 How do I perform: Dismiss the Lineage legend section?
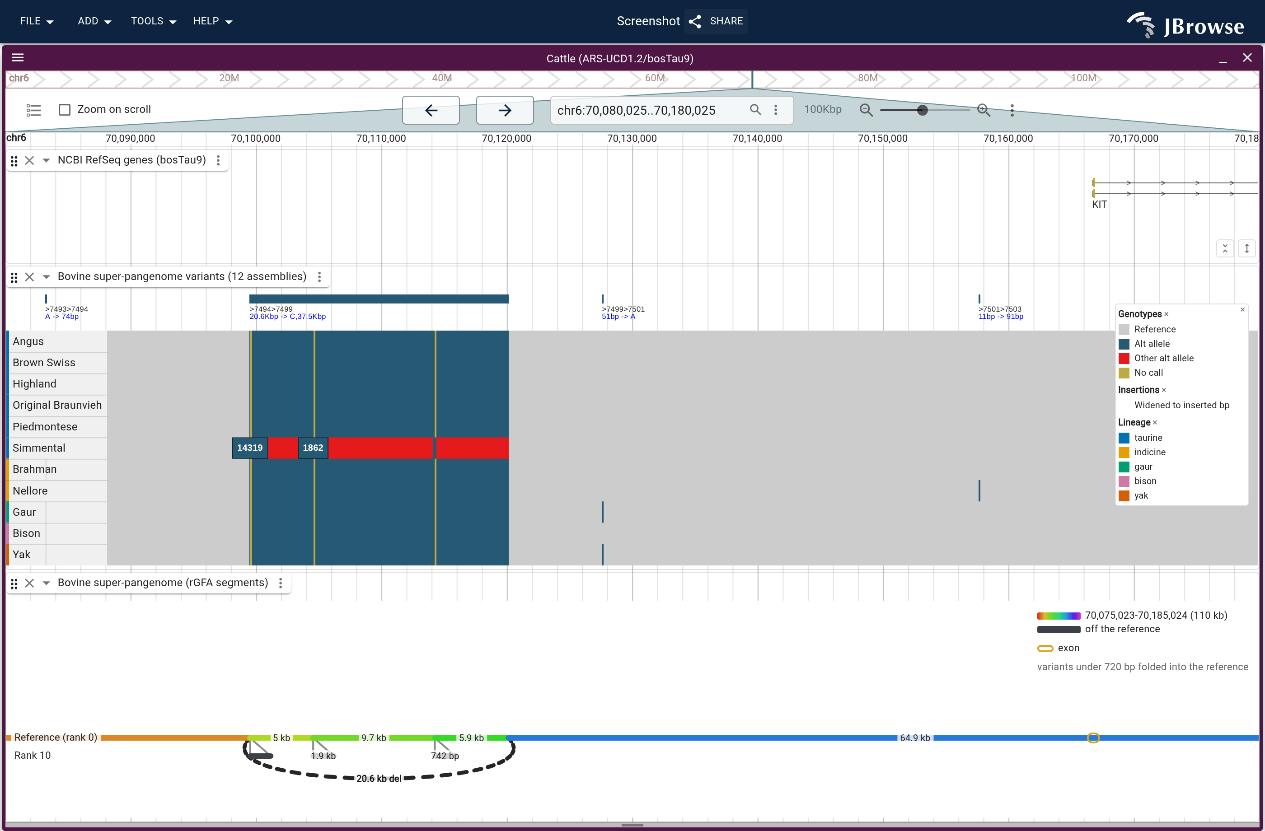tap(1155, 423)
